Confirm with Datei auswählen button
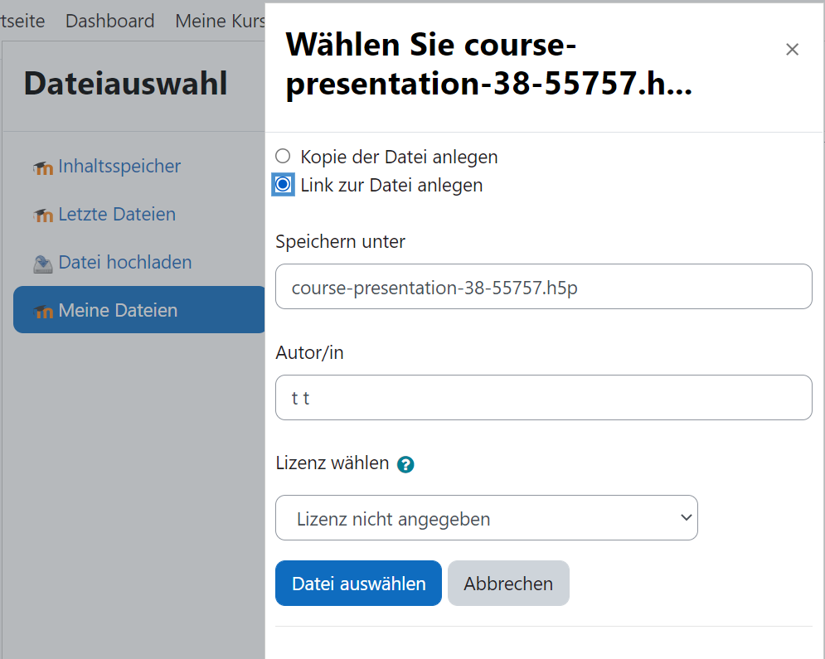Viewport: 825px width, 659px height. point(358,584)
